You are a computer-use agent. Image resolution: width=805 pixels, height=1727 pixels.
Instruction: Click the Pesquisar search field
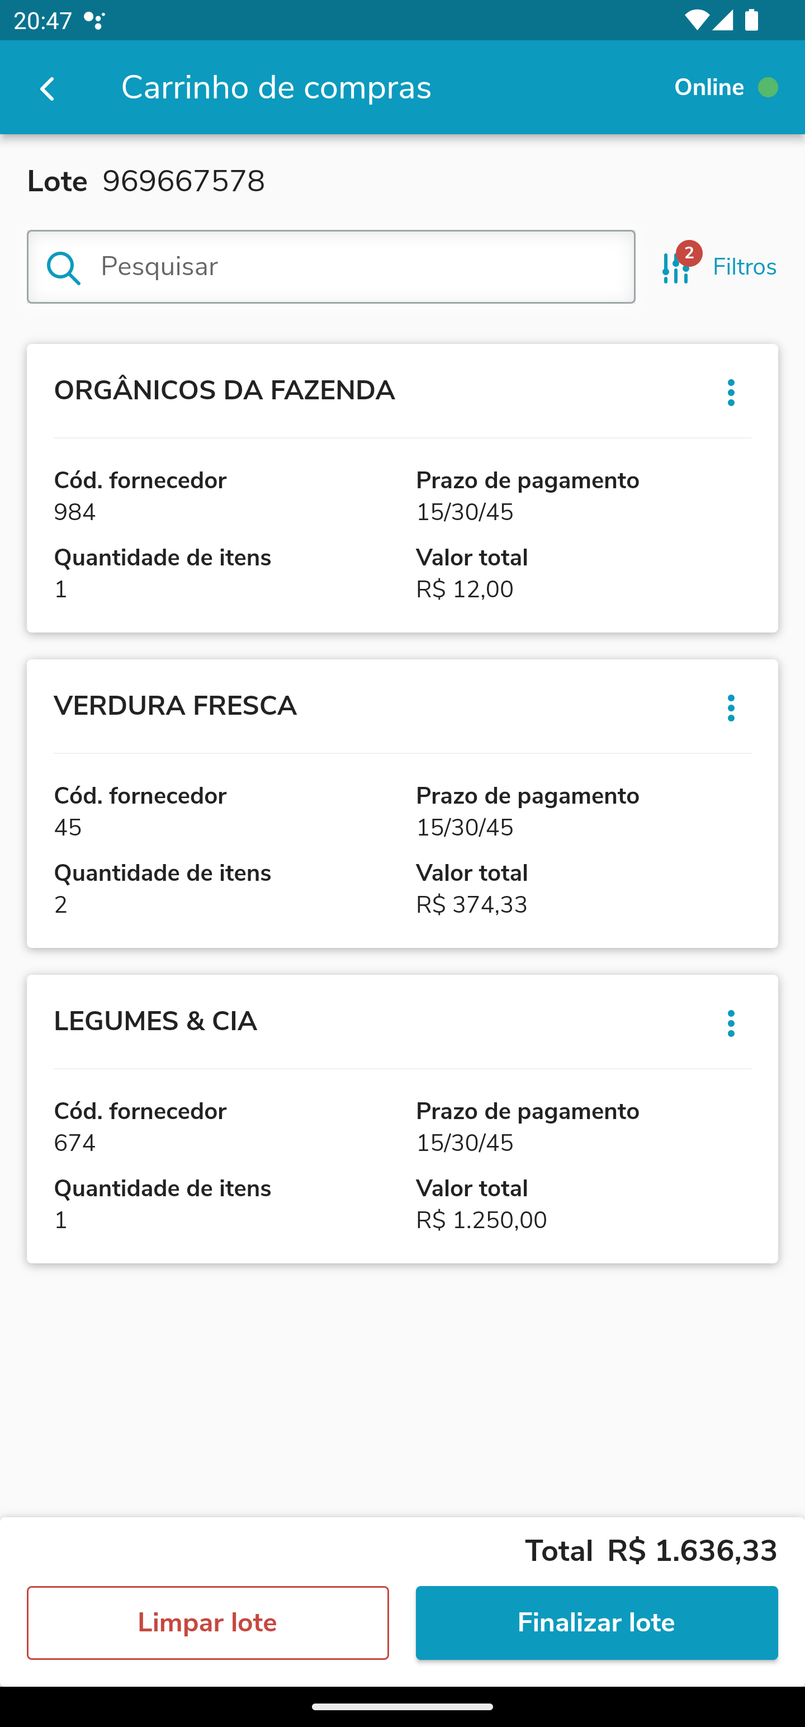[x=362, y=267]
